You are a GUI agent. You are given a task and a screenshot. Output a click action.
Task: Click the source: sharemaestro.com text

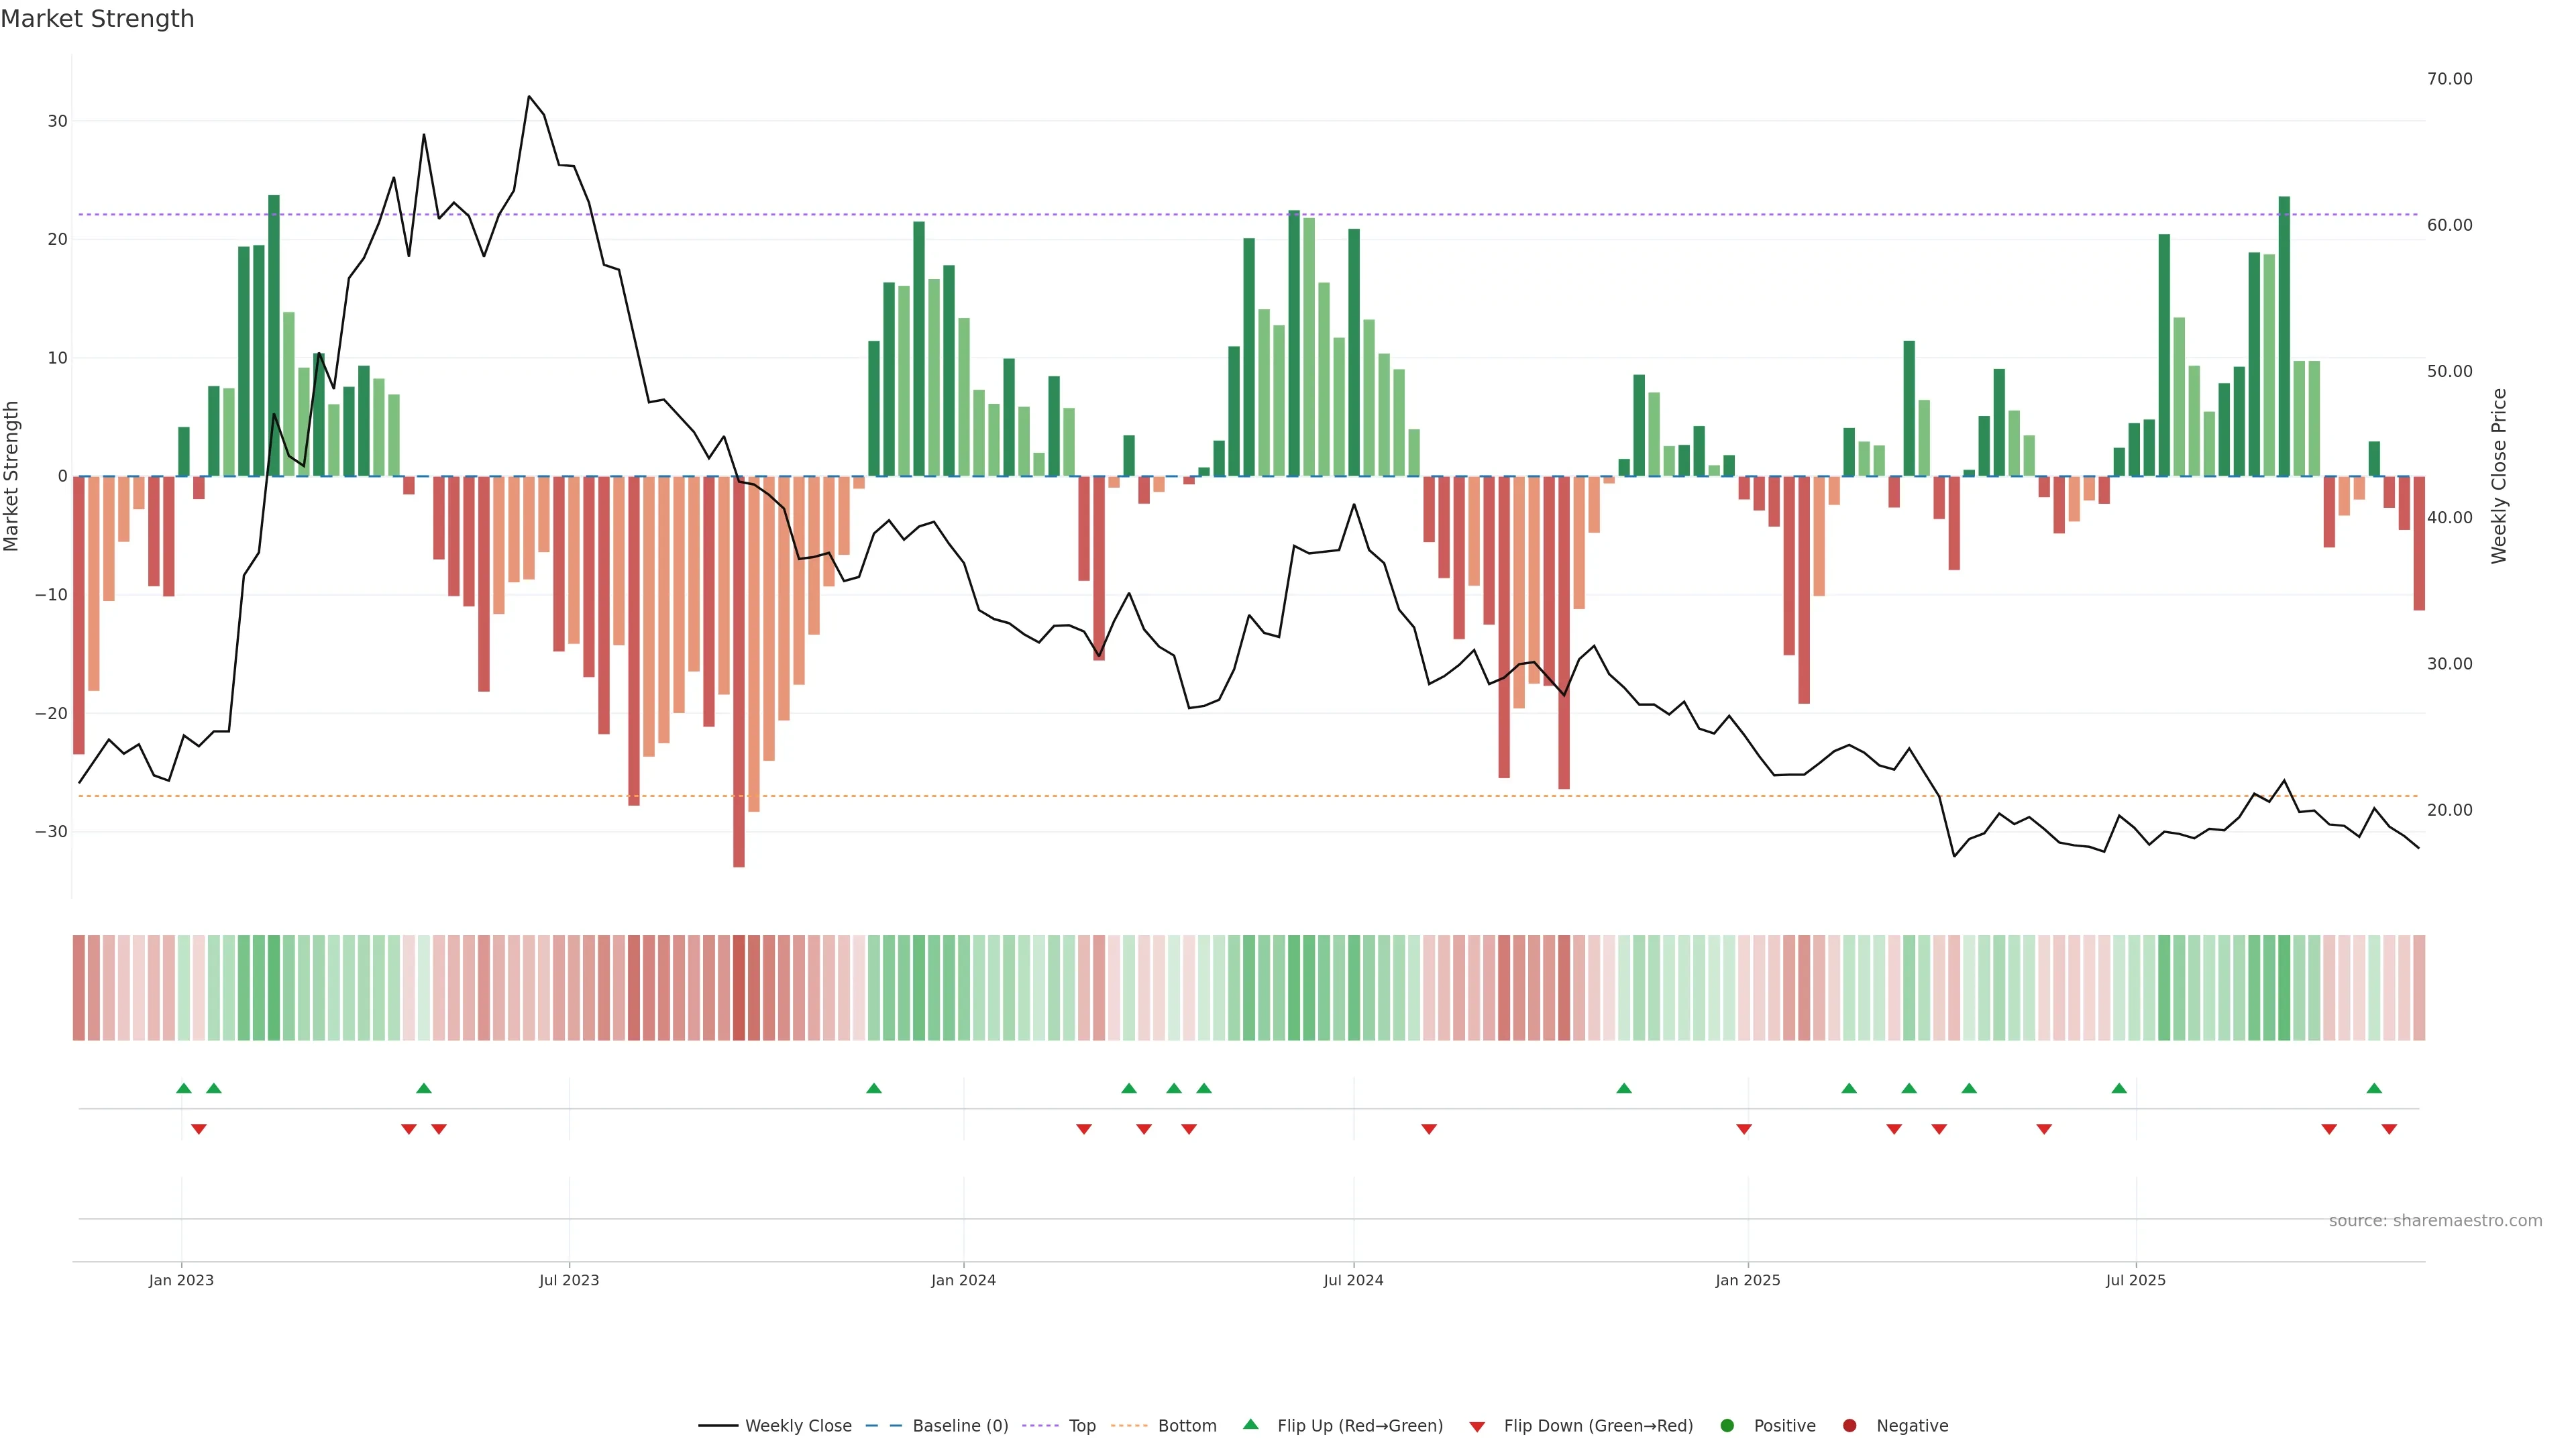2435,1221
